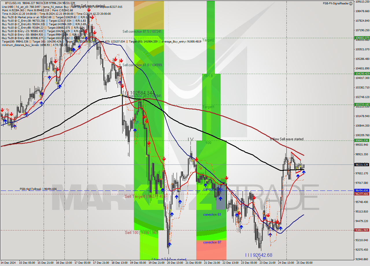This screenshot has height=266, width=370.
Task: Click the '20 Dec 13:00' time axis label
Action: tap(176, 263)
